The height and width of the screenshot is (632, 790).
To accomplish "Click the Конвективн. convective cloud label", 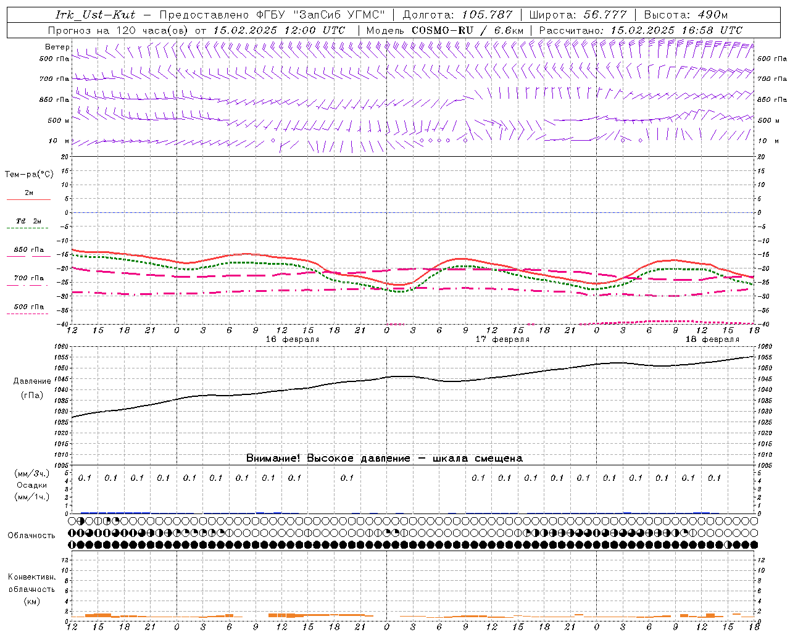I will [x=31, y=577].
